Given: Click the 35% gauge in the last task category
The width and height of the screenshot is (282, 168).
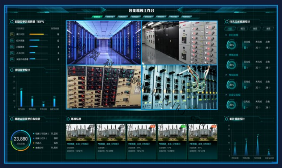Looking at the screenshot, I should [232, 104].
